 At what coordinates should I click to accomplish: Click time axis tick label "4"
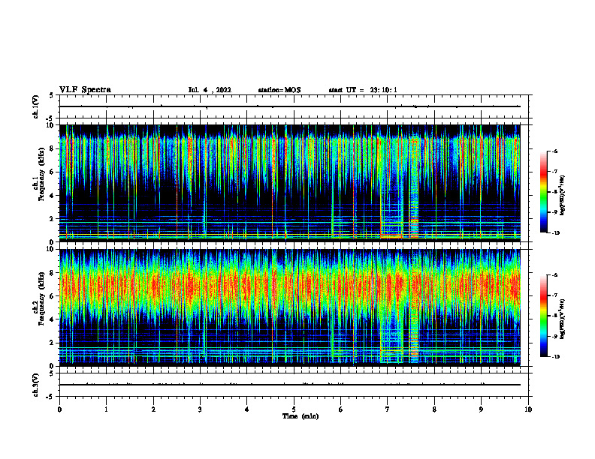(247, 409)
